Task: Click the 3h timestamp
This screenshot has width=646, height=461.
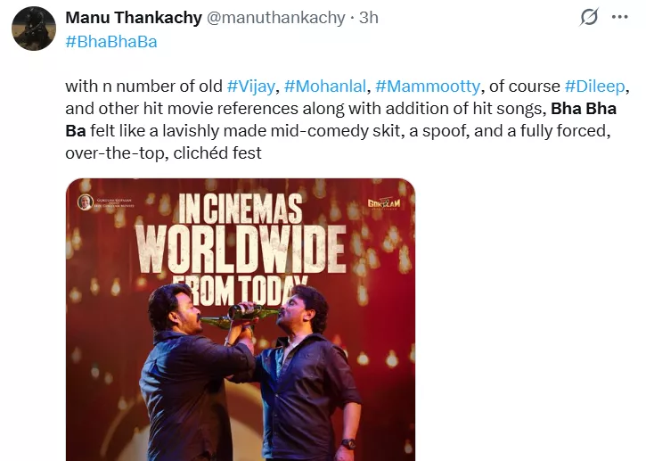Action: (369, 19)
